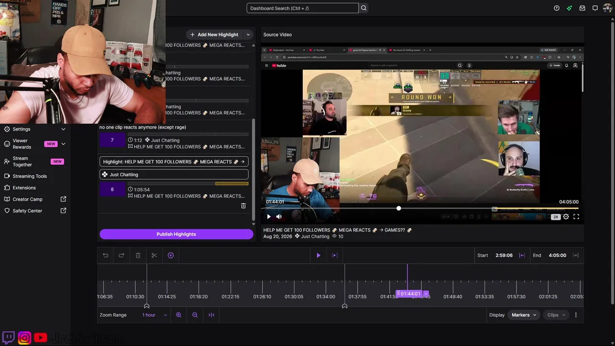Open Safety Center external link icon
This screenshot has width=615, height=346.
(x=63, y=210)
